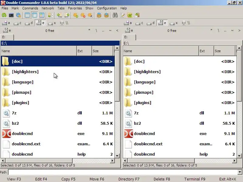The width and height of the screenshot is (243, 182).
Task: Open the Favorites menu
Action: click(x=75, y=8)
